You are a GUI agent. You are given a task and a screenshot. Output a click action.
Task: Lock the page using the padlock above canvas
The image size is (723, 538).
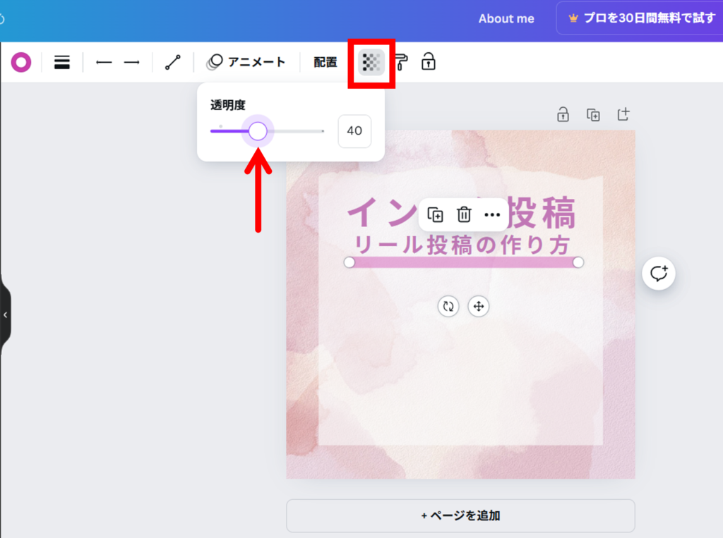[x=563, y=114]
